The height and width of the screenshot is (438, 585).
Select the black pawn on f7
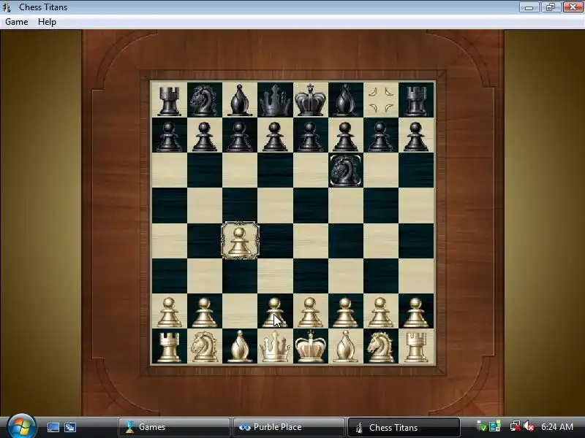tap(345, 136)
